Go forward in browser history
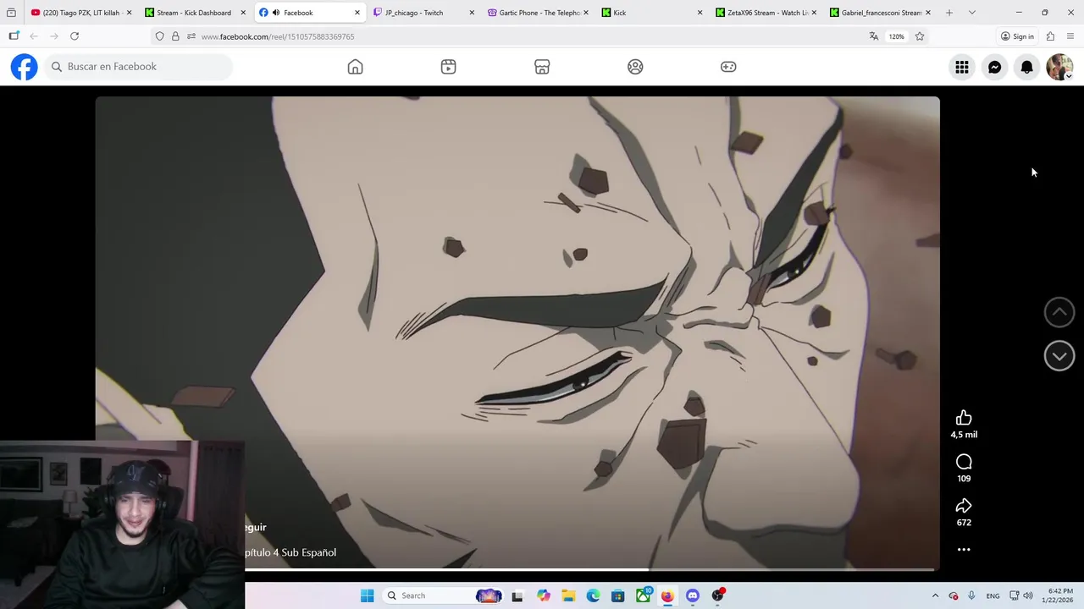 54,36
